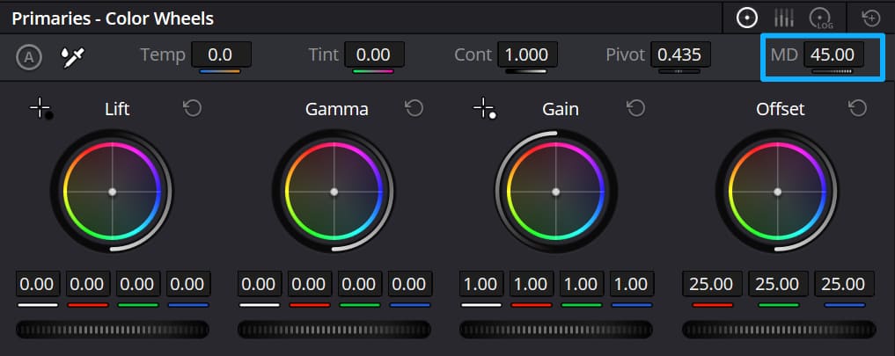Select Offset red channel value 25.00
The width and height of the screenshot is (895, 356).
tap(712, 284)
